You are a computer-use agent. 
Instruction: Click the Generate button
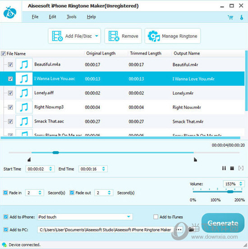click(223, 223)
